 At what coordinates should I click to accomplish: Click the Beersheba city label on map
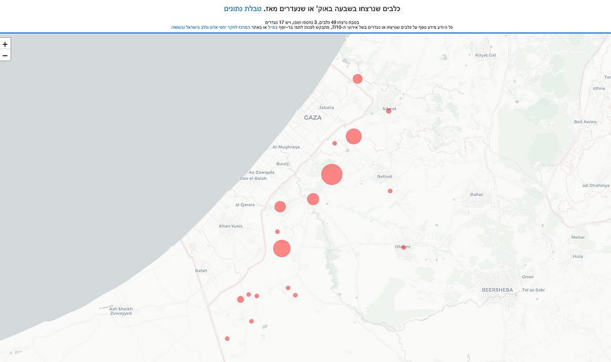(498, 290)
